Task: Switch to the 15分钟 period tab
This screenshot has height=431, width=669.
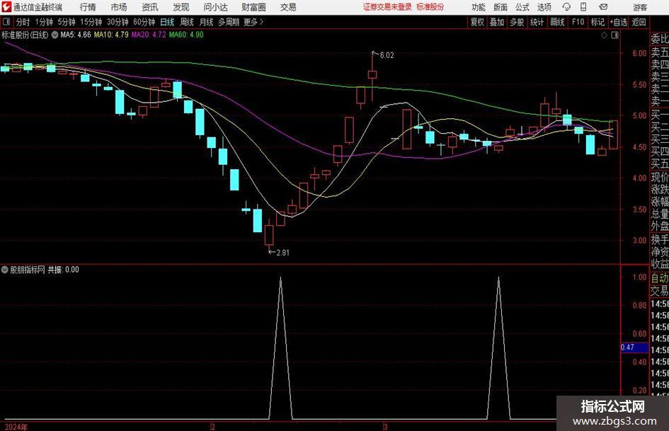Action: (x=91, y=22)
